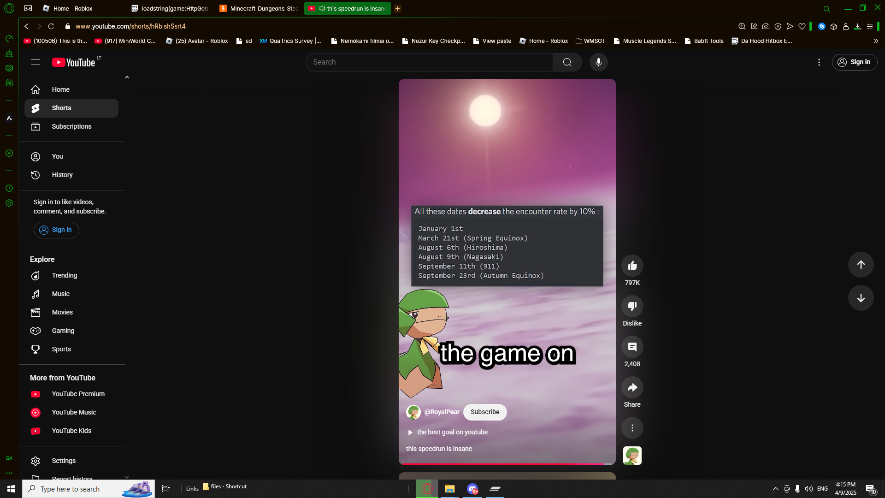Open the WMSGT bookmark folder

tap(590, 41)
